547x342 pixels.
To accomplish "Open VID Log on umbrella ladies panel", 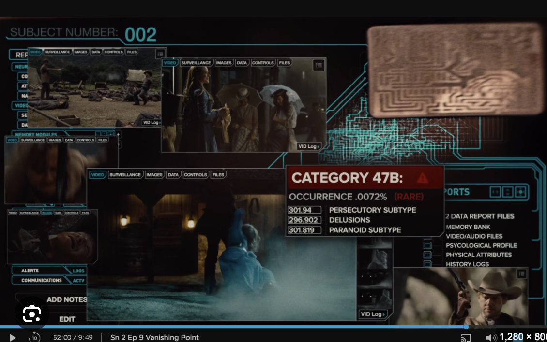I will click(x=308, y=146).
